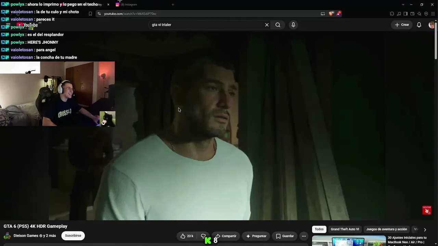
Task: Open the media music note control
Action: click(x=399, y=14)
